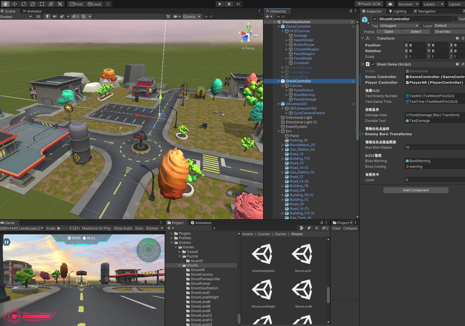This screenshot has height=326, width=465.
Task: Select the Scale tool
Action: click(33, 4)
